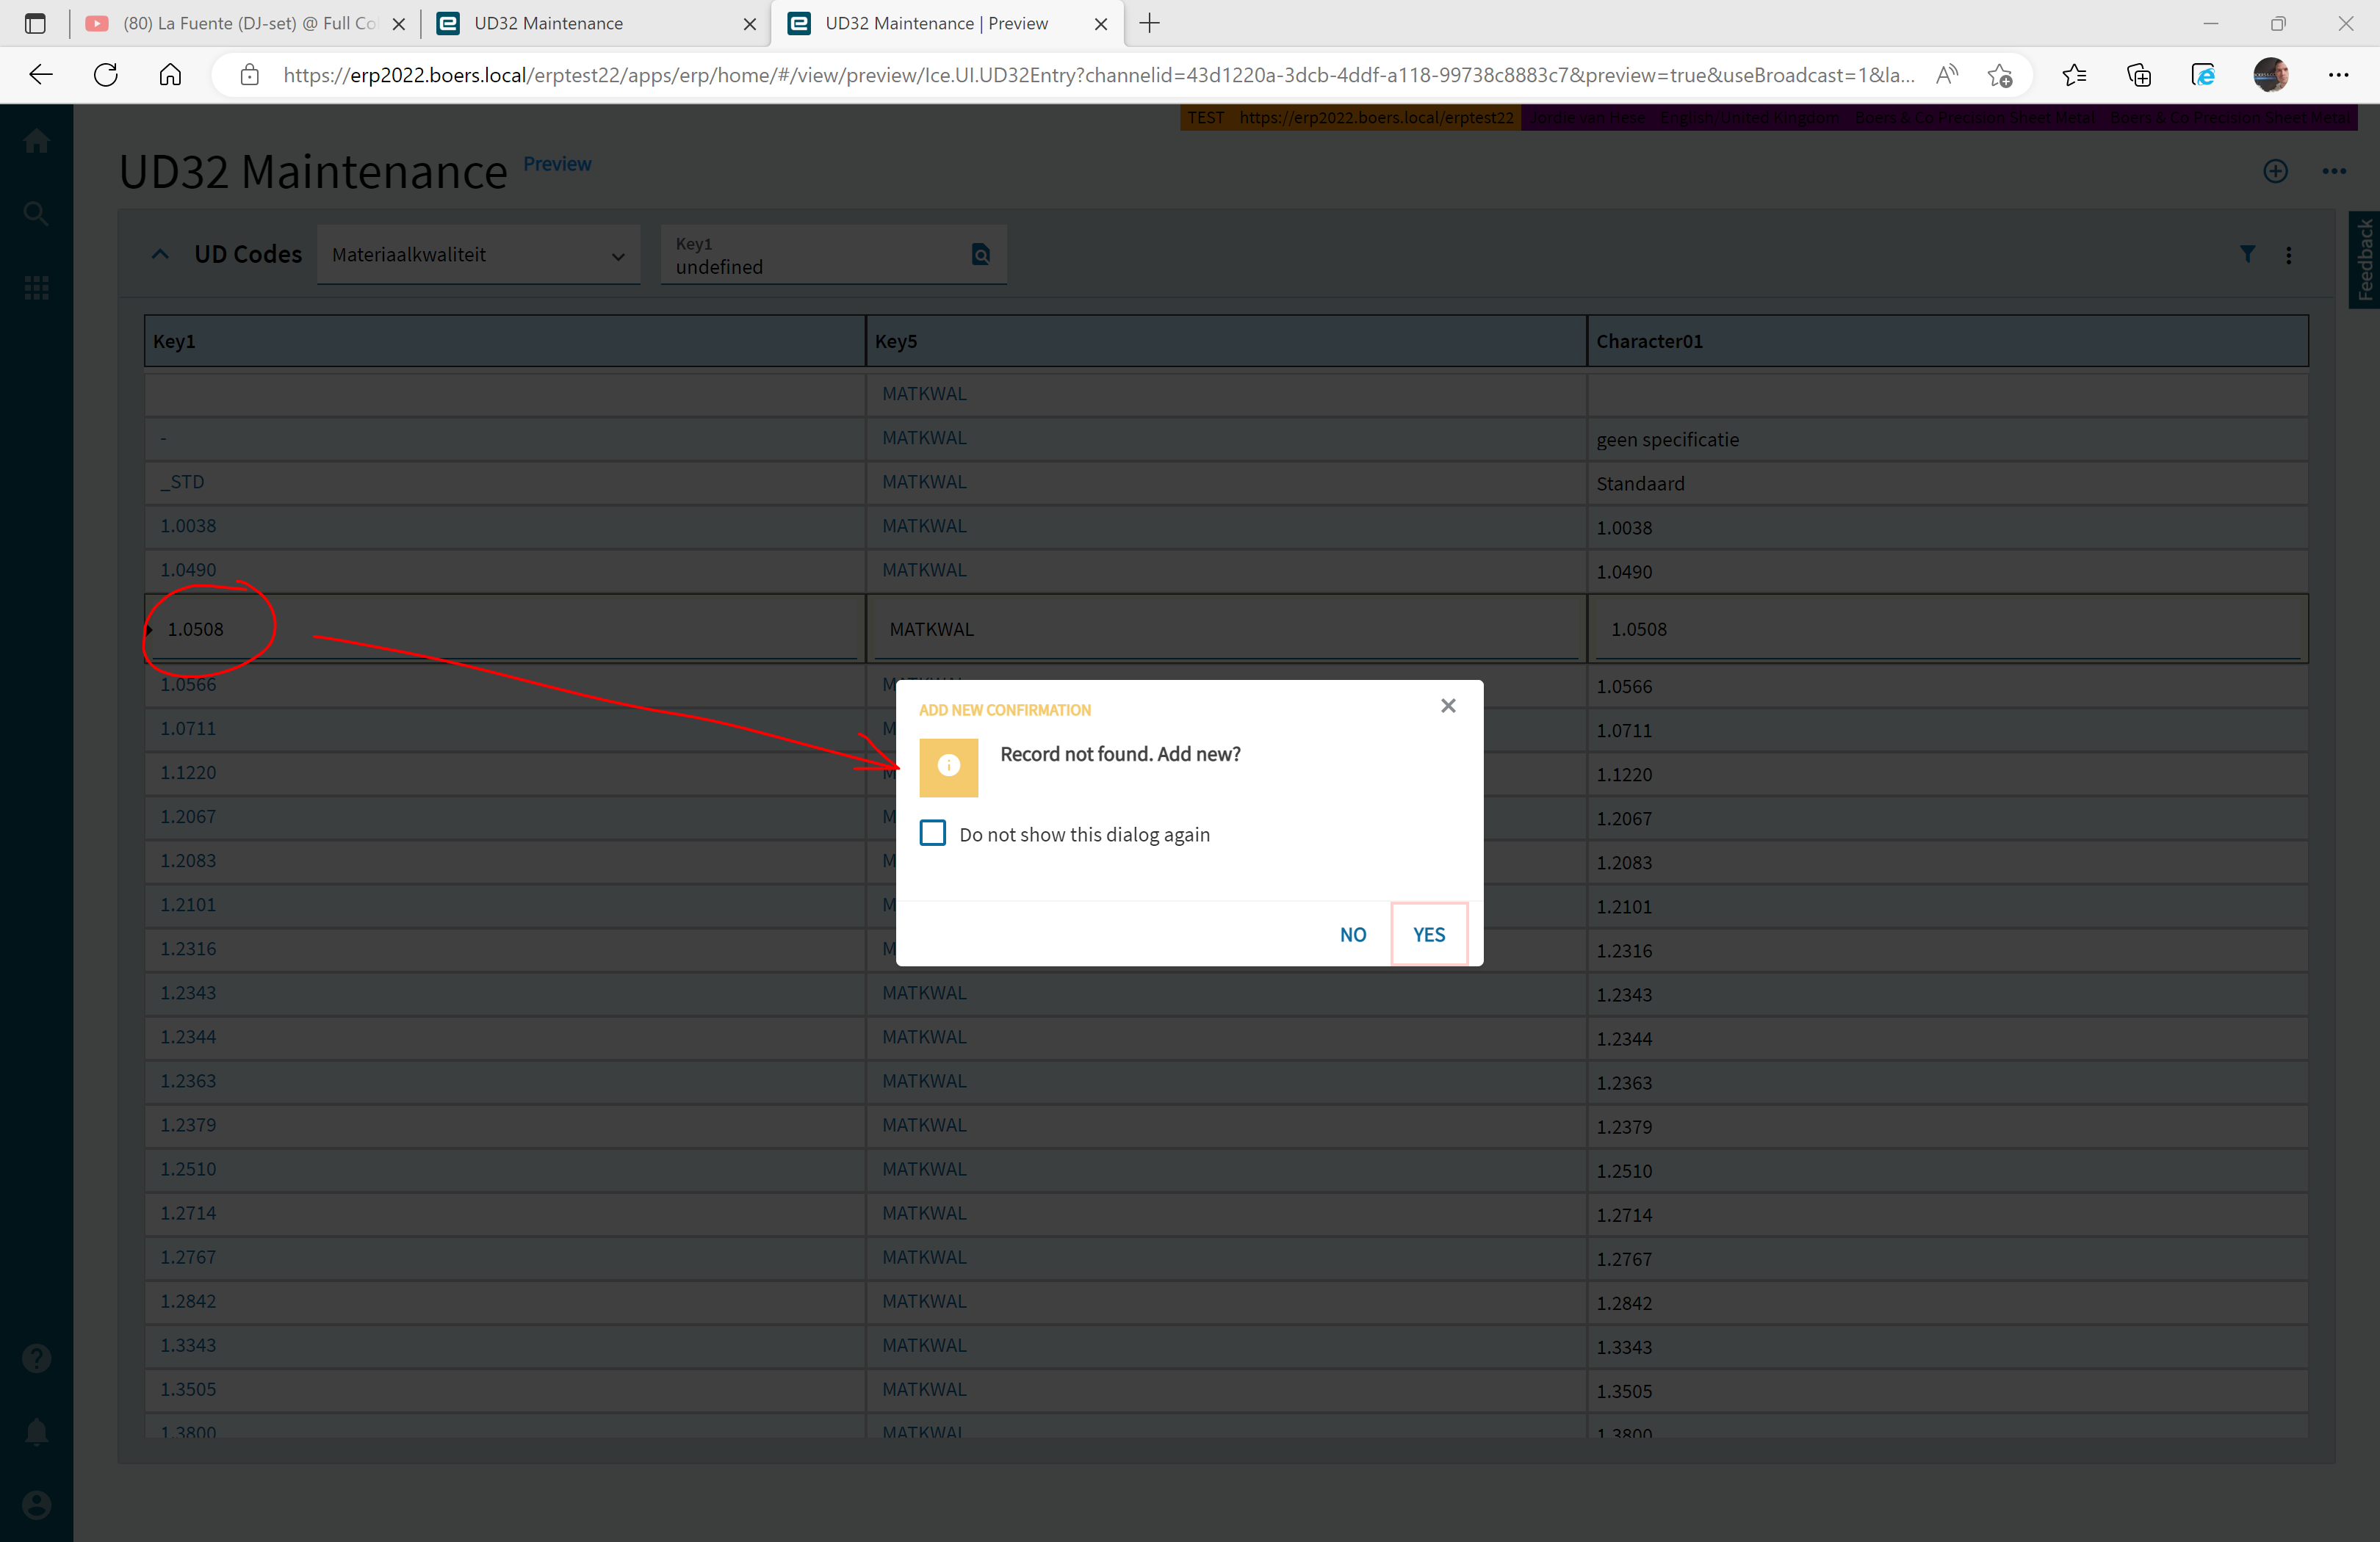2380x1542 pixels.
Task: Open the UD Codes panel overflow menu
Action: (x=2288, y=255)
